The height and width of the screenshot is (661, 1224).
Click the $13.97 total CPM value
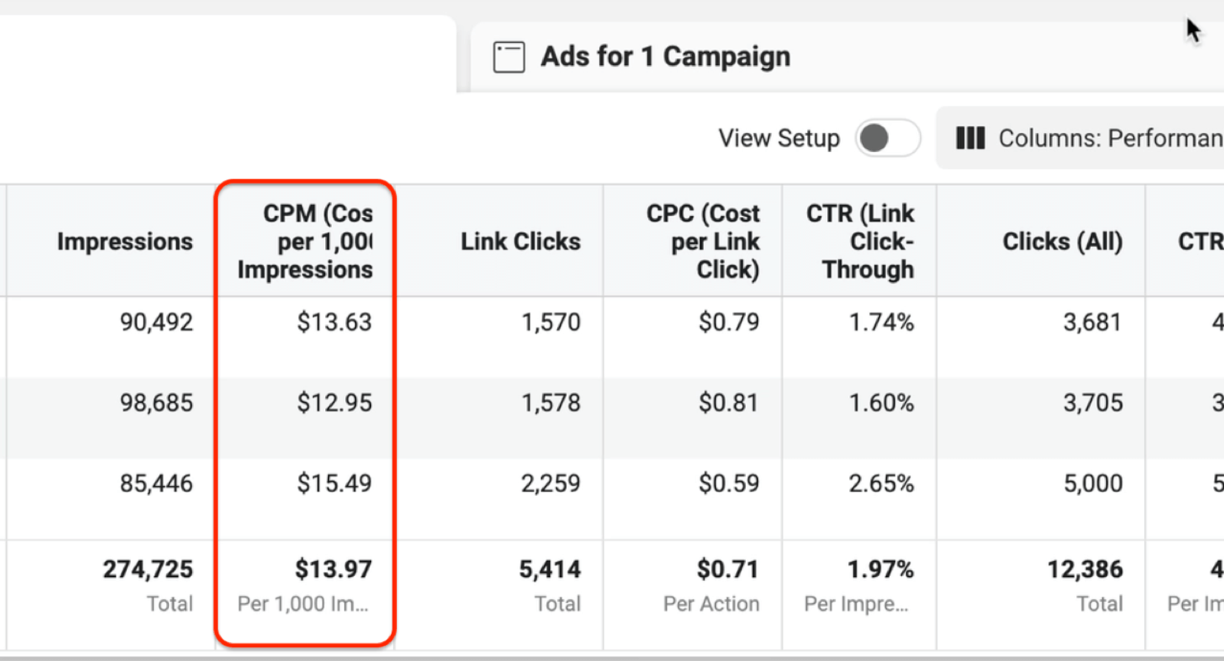tap(334, 569)
